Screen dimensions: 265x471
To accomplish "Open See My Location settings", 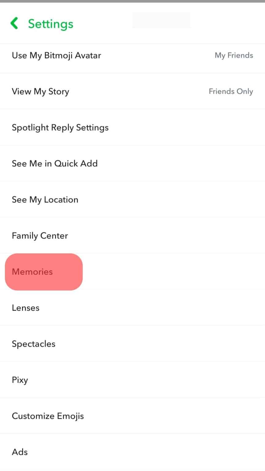I will (x=45, y=200).
